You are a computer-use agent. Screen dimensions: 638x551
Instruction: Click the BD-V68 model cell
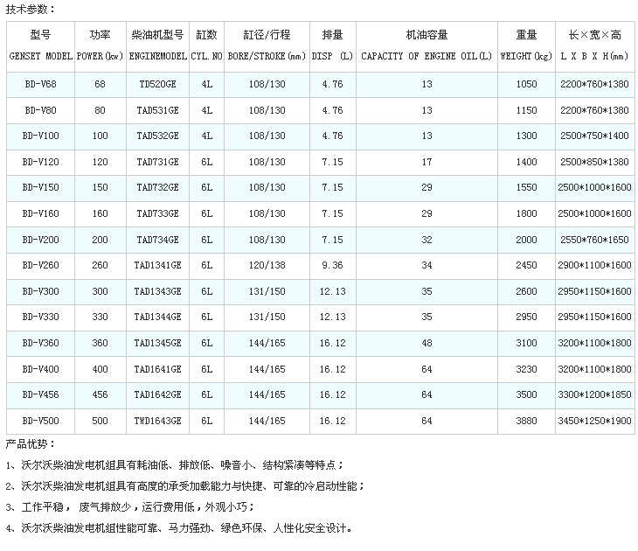click(40, 85)
